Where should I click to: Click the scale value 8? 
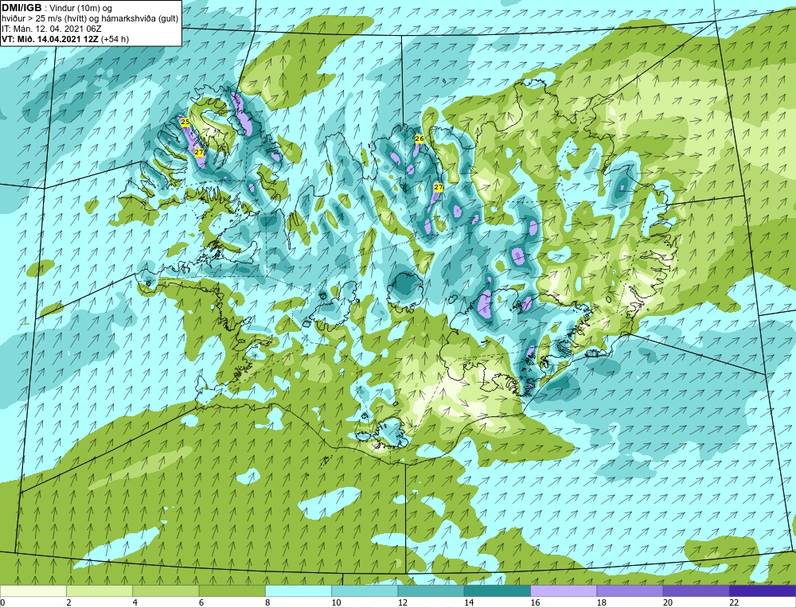point(267,602)
